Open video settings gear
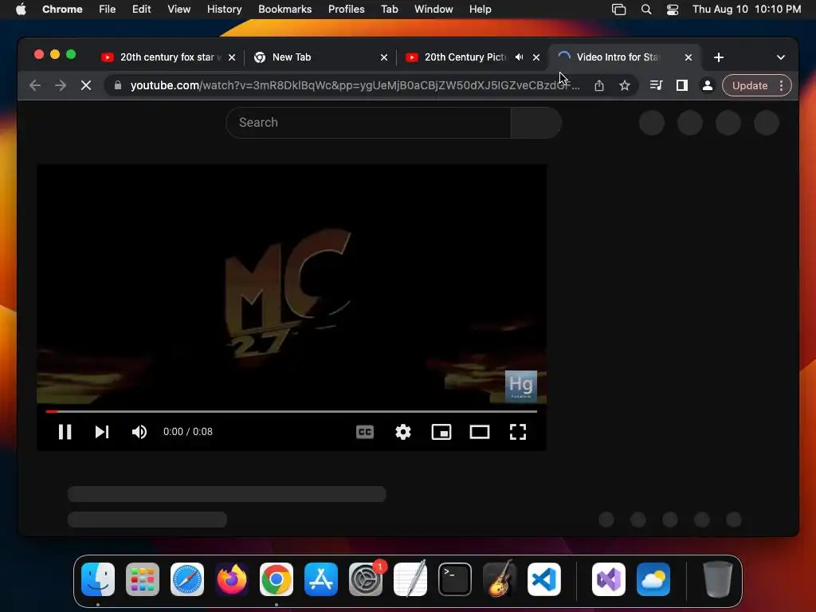The height and width of the screenshot is (612, 816). 402,432
